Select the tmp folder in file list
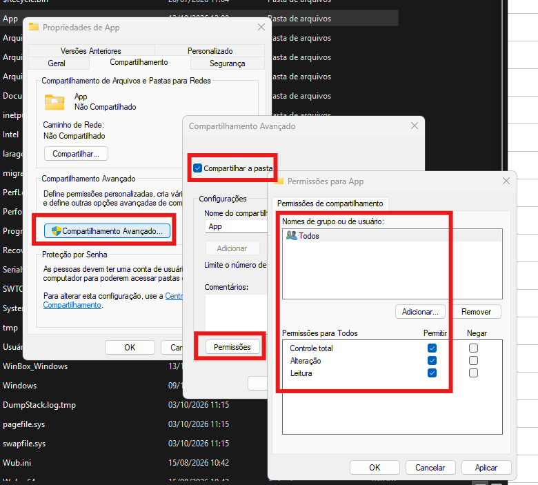 pos(10,328)
